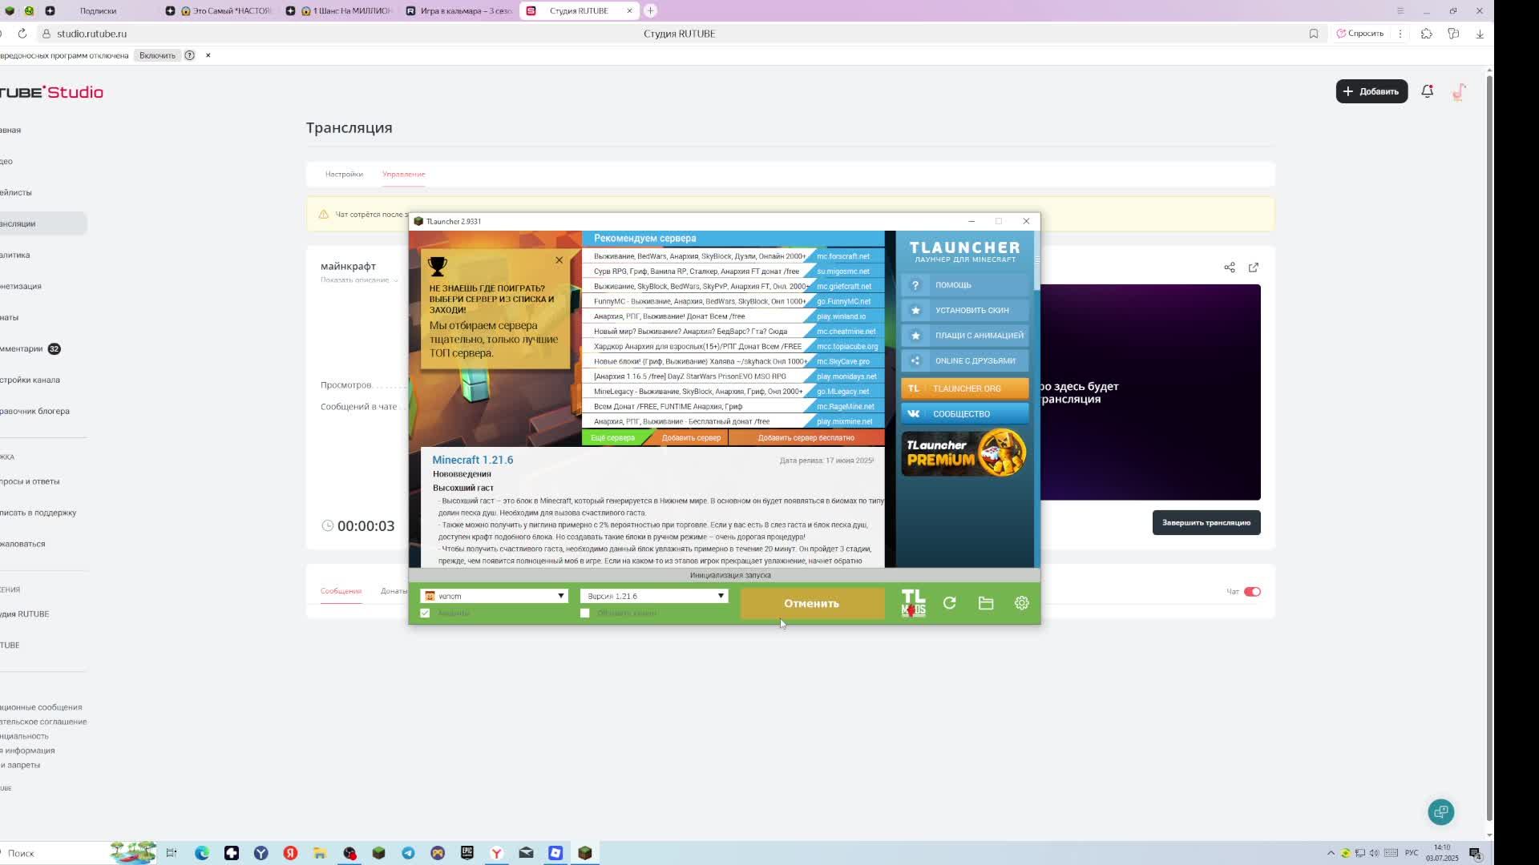Click Завершить трансляцию button
Image resolution: width=1539 pixels, height=865 pixels.
1206,523
